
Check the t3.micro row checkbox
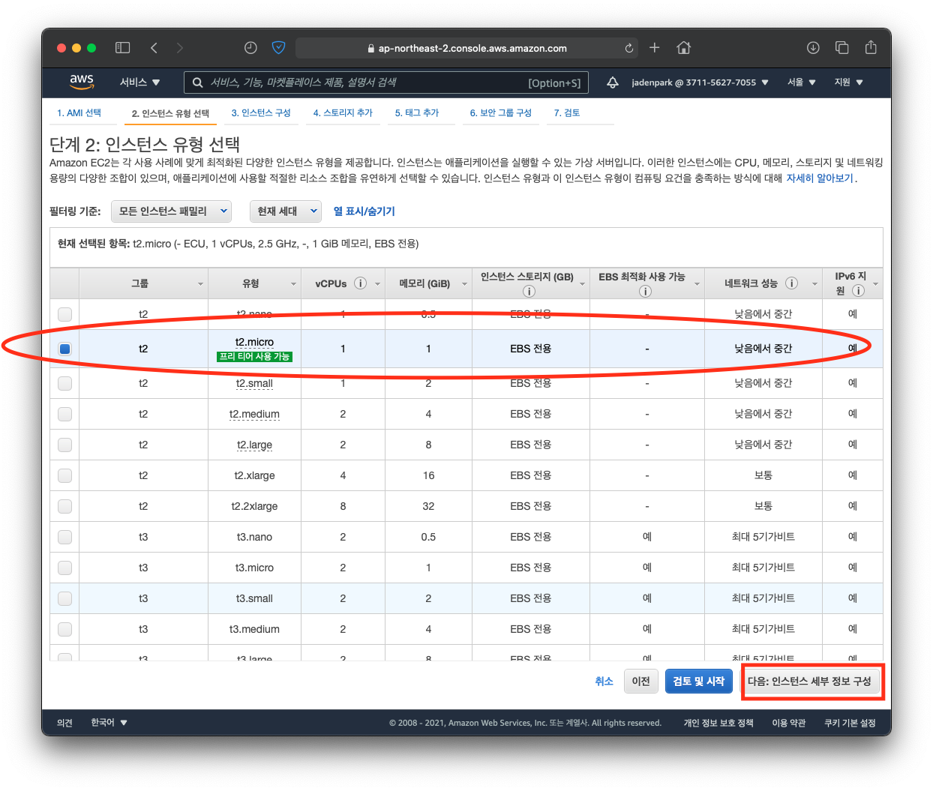point(65,568)
